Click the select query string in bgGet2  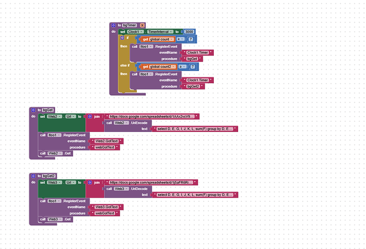click(195, 194)
